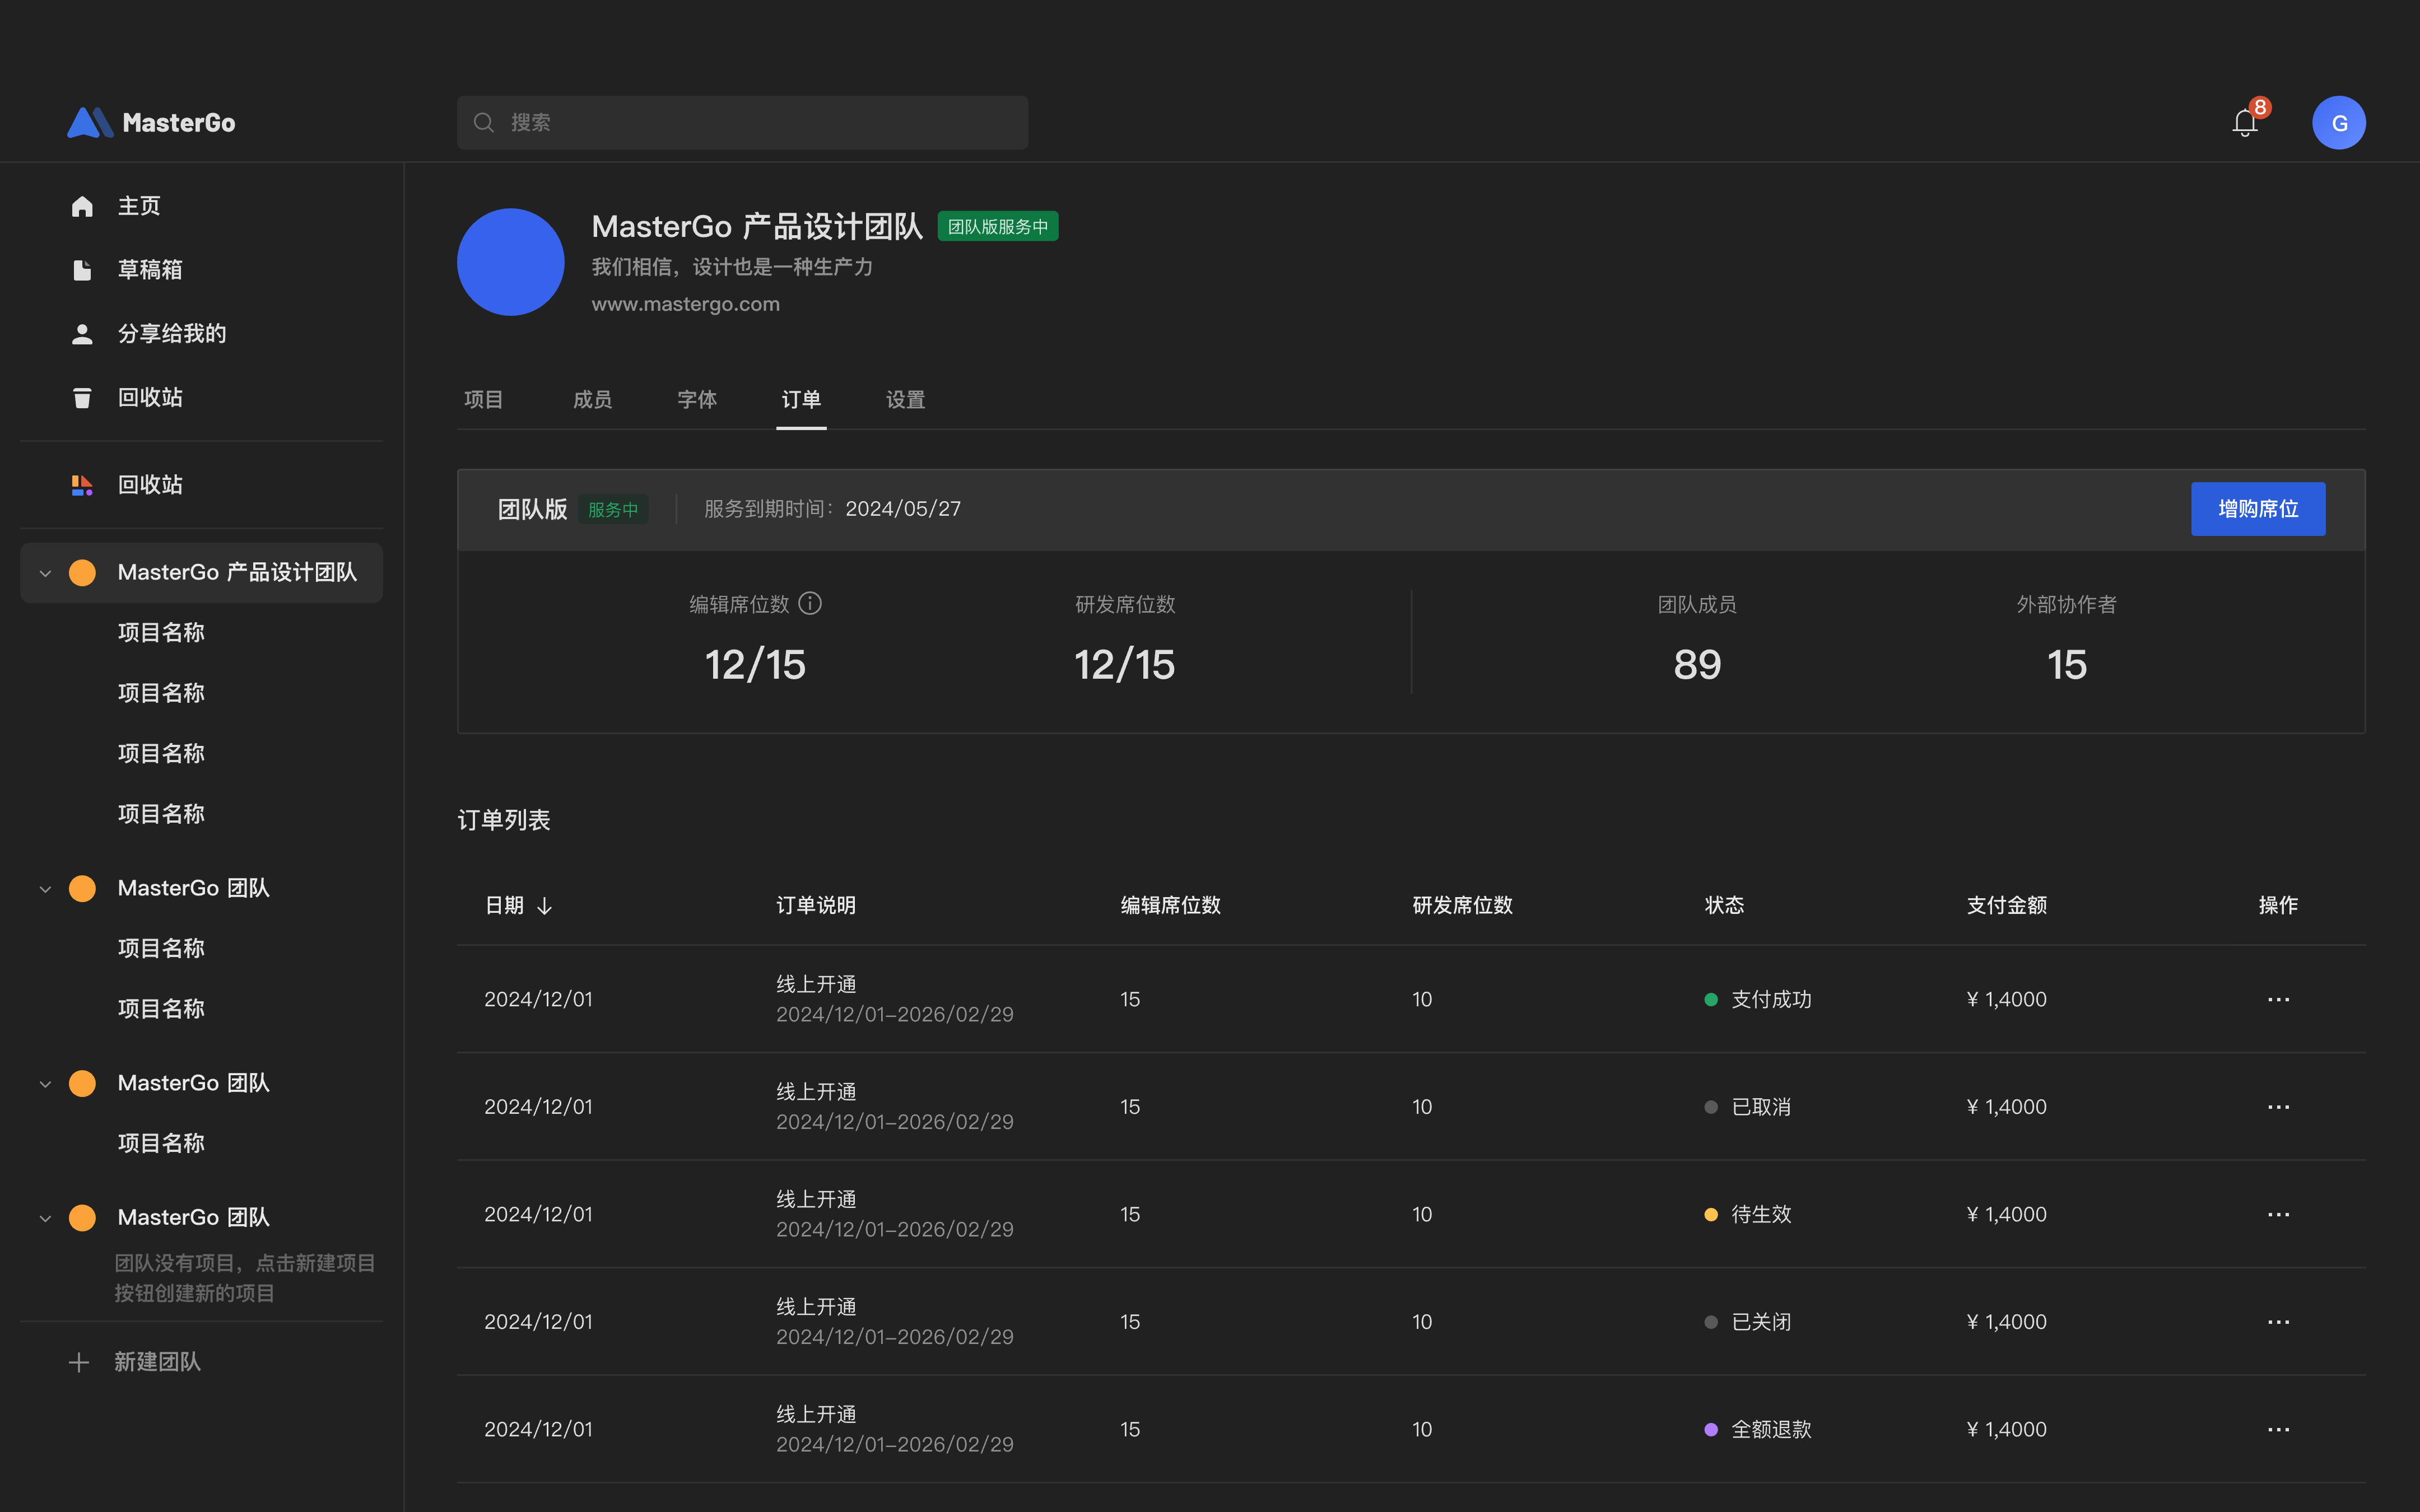
Task: Click 编辑席位数 column header in order table
Action: (x=1170, y=905)
